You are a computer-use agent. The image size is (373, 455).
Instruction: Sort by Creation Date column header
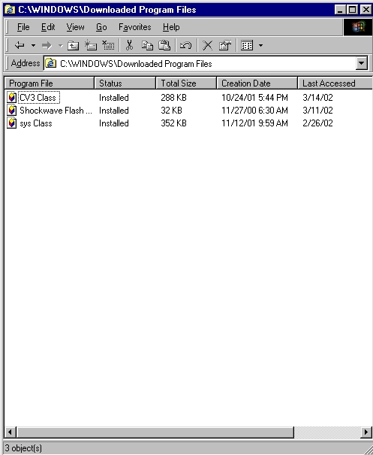[257, 83]
